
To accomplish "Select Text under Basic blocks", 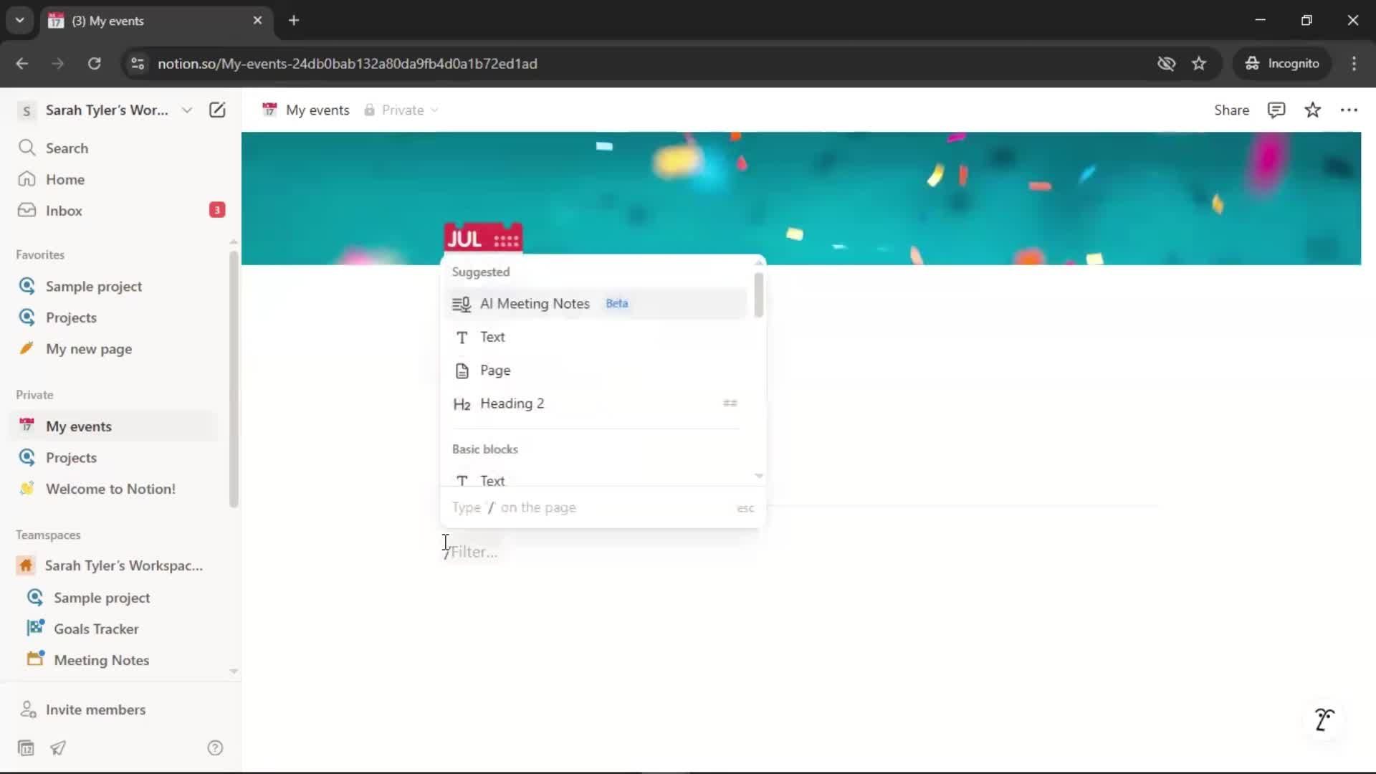I will pos(596,479).
